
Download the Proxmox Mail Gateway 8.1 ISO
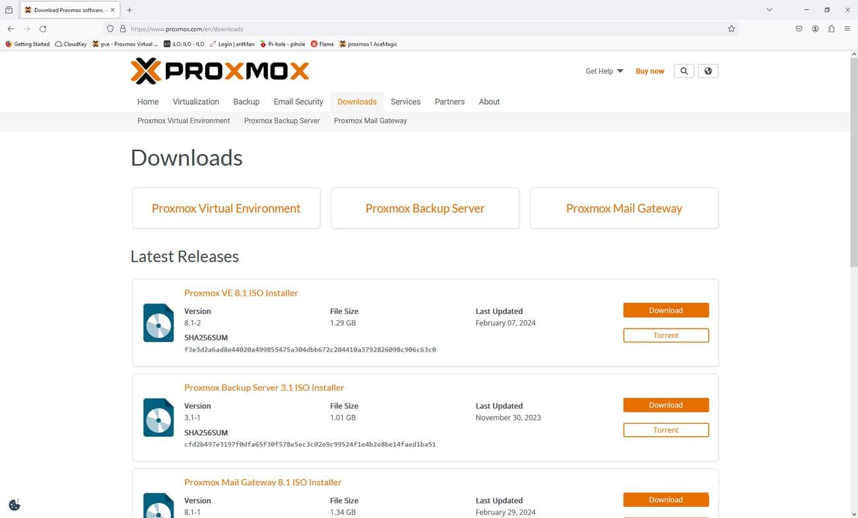[666, 500]
